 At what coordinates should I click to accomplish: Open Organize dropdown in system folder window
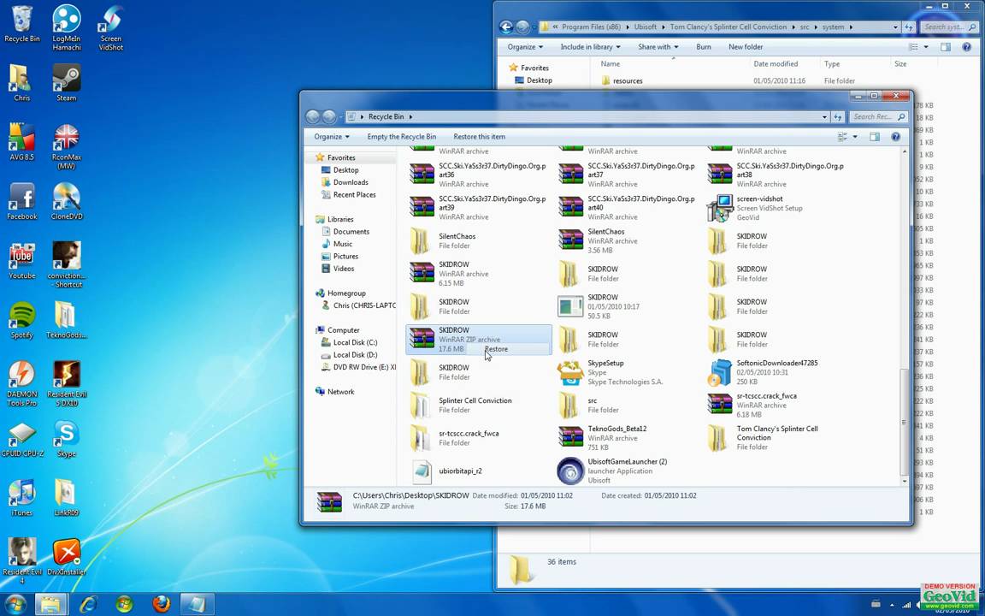click(x=525, y=47)
